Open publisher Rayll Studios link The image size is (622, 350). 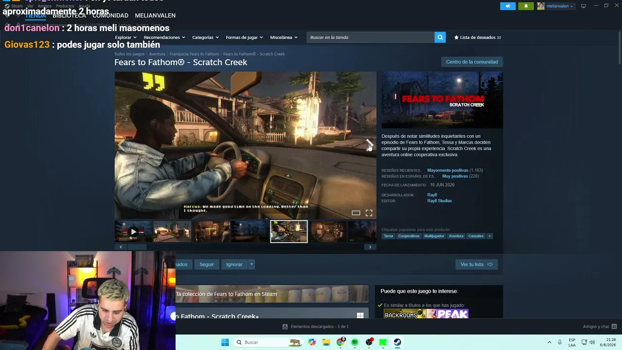439,201
